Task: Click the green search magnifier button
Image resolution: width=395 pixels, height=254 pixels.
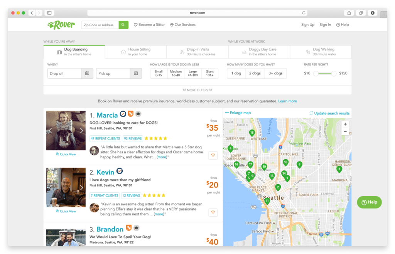Action: pos(123,25)
